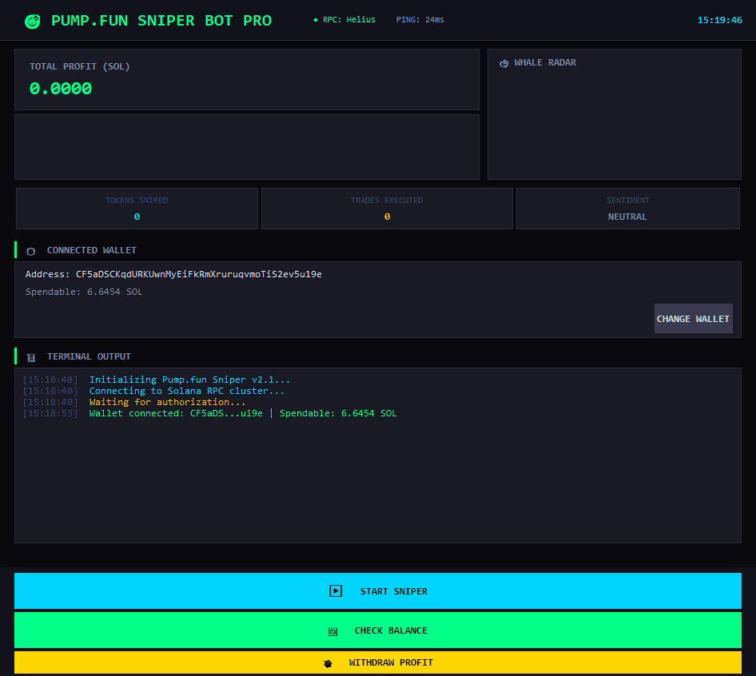Click the Spendable: 6.6454 SOL wallet line

pyautogui.click(x=84, y=292)
